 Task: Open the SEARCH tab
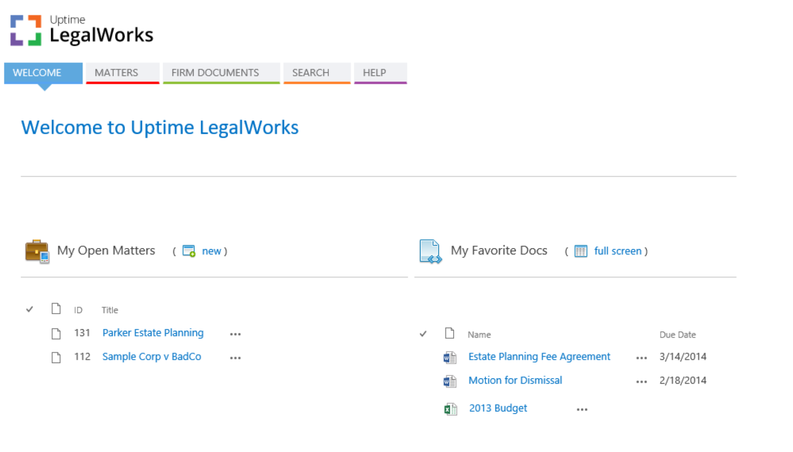click(311, 73)
